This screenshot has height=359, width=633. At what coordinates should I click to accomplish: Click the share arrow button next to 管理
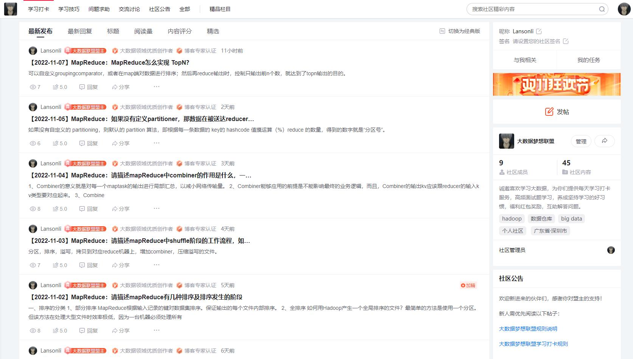[605, 141]
